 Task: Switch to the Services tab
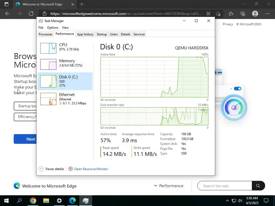click(x=139, y=34)
